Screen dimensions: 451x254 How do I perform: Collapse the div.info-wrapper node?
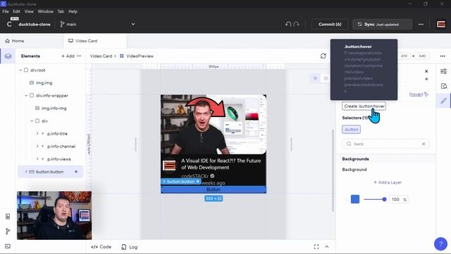click(x=26, y=95)
